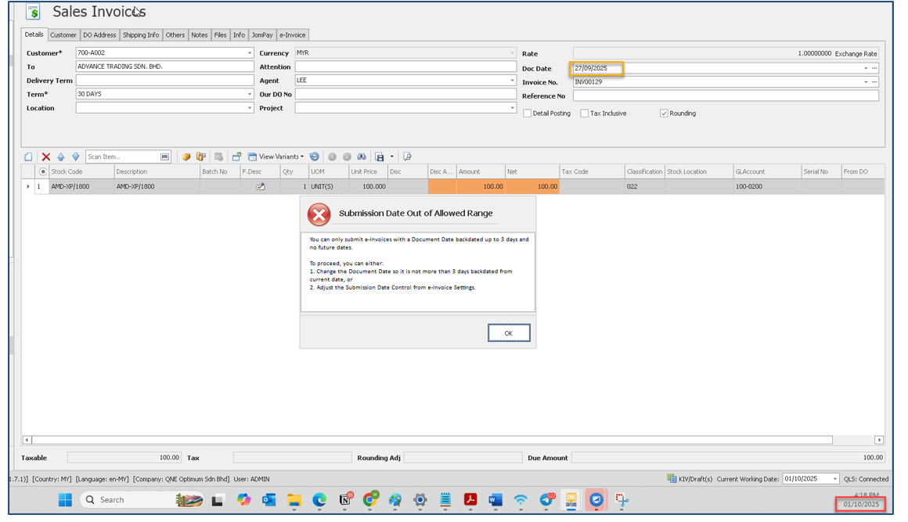Open Windows Start menu
The height and width of the screenshot is (522, 908).
(66, 500)
